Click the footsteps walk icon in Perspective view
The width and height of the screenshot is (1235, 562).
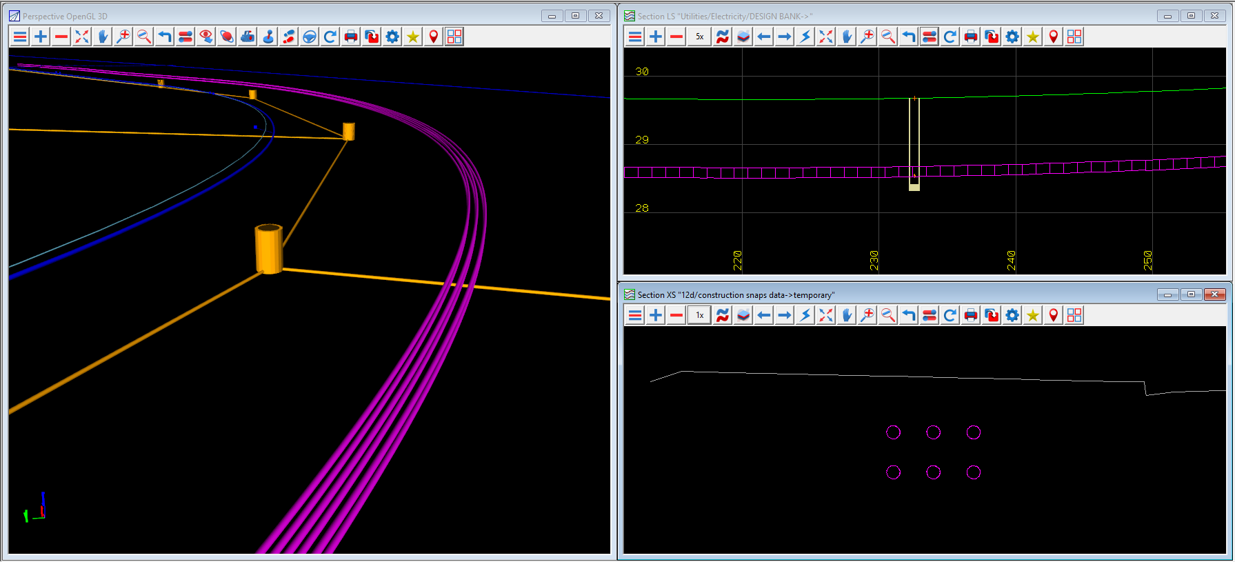289,37
